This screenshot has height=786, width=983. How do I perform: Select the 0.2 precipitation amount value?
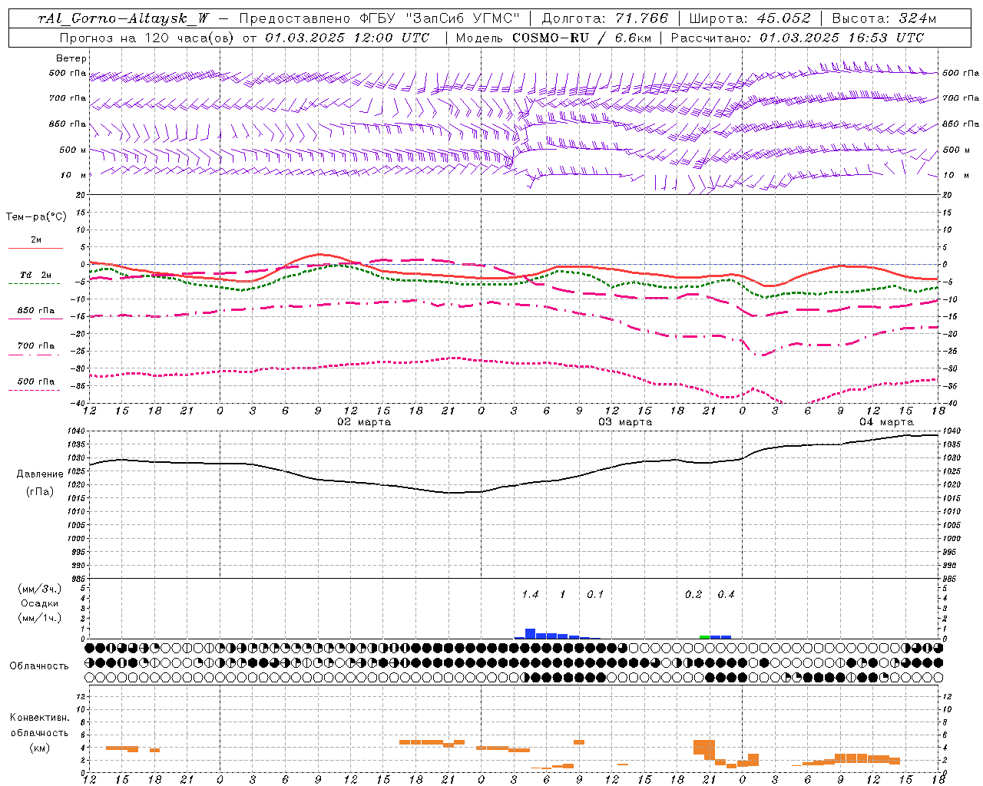[693, 595]
